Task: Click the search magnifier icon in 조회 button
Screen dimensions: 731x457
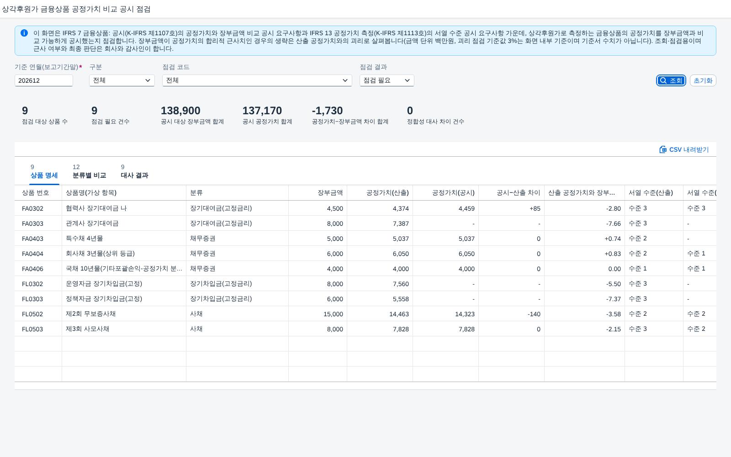Action: click(x=663, y=80)
